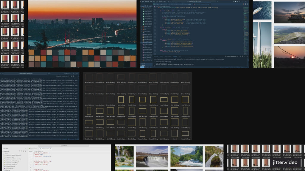Switch to the first tab in the light editor
The height and width of the screenshot is (171, 305).
click(33, 148)
